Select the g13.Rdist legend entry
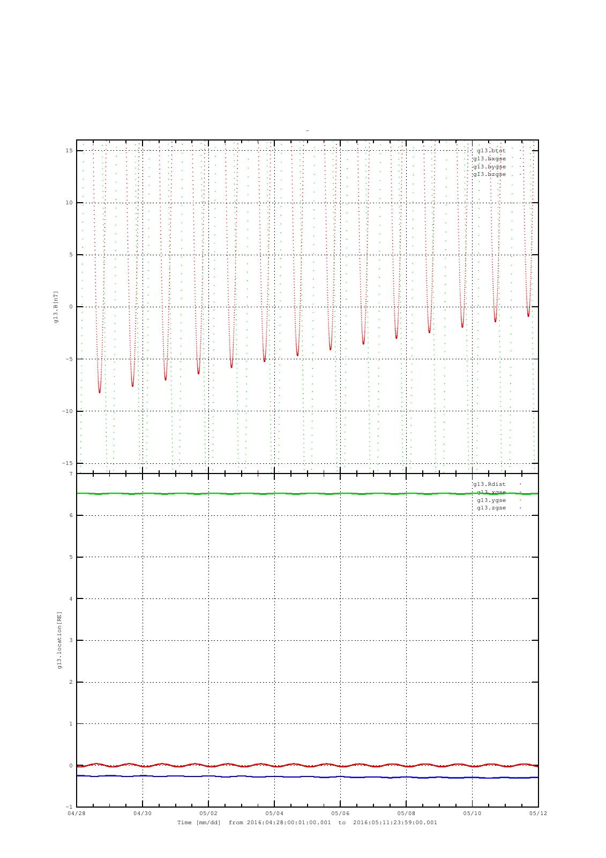 click(489, 484)
